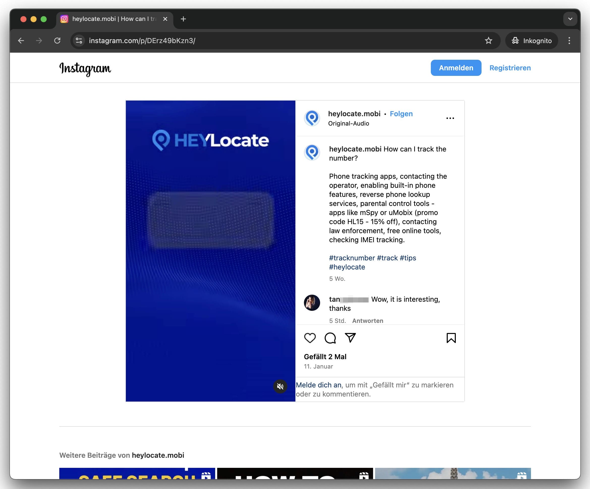Click the Instagram favicon in the tab
The width and height of the screenshot is (590, 489).
64,19
